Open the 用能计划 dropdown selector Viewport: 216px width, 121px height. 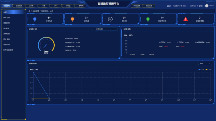[x=106, y=29]
